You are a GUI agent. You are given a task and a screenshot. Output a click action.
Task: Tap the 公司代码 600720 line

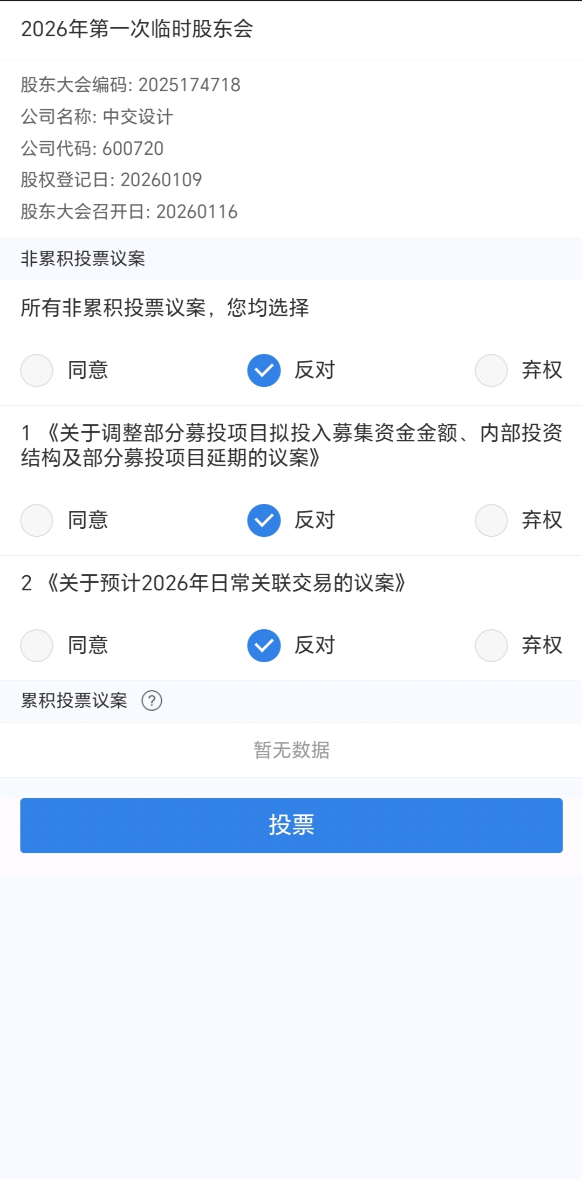click(x=92, y=148)
